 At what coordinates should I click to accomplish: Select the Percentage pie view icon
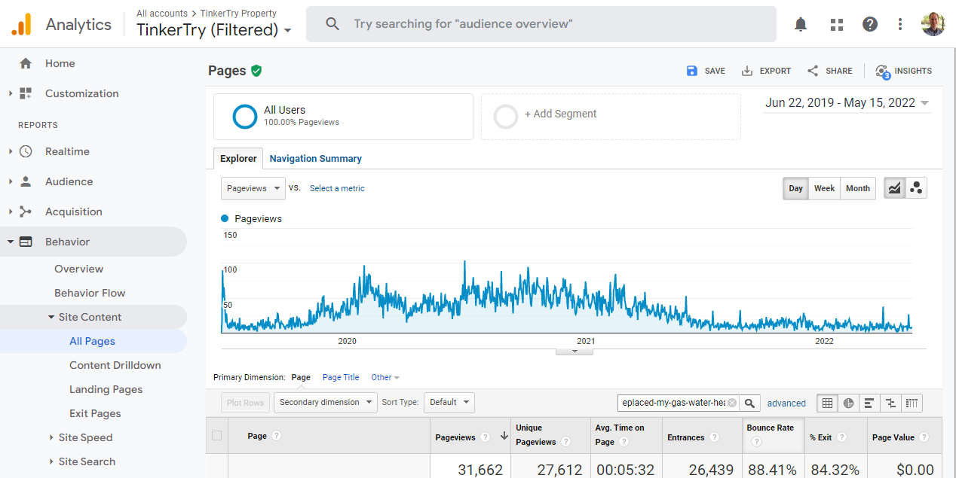[x=849, y=403]
